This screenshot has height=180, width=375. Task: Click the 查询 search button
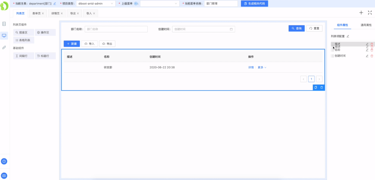coord(297,29)
